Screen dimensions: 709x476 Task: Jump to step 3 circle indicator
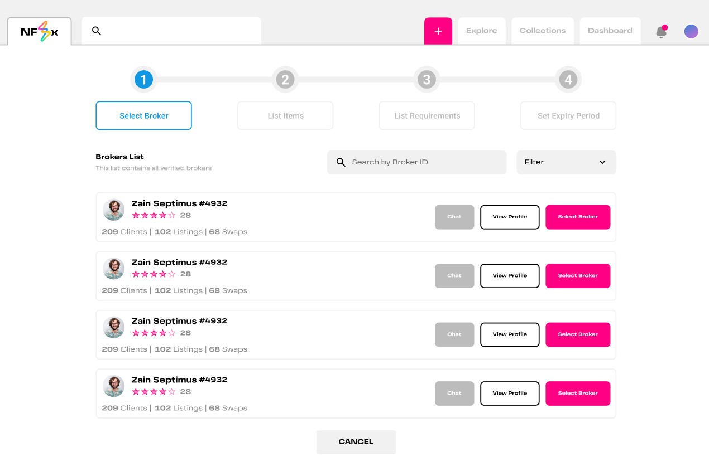tap(427, 80)
